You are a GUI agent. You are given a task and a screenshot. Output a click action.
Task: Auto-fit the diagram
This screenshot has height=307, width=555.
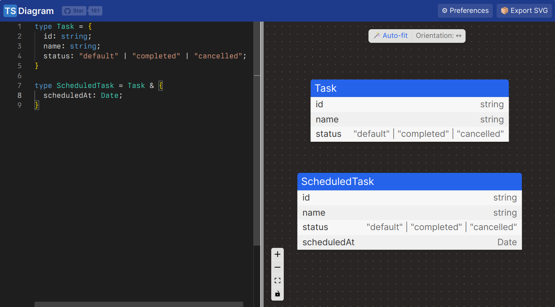click(390, 36)
